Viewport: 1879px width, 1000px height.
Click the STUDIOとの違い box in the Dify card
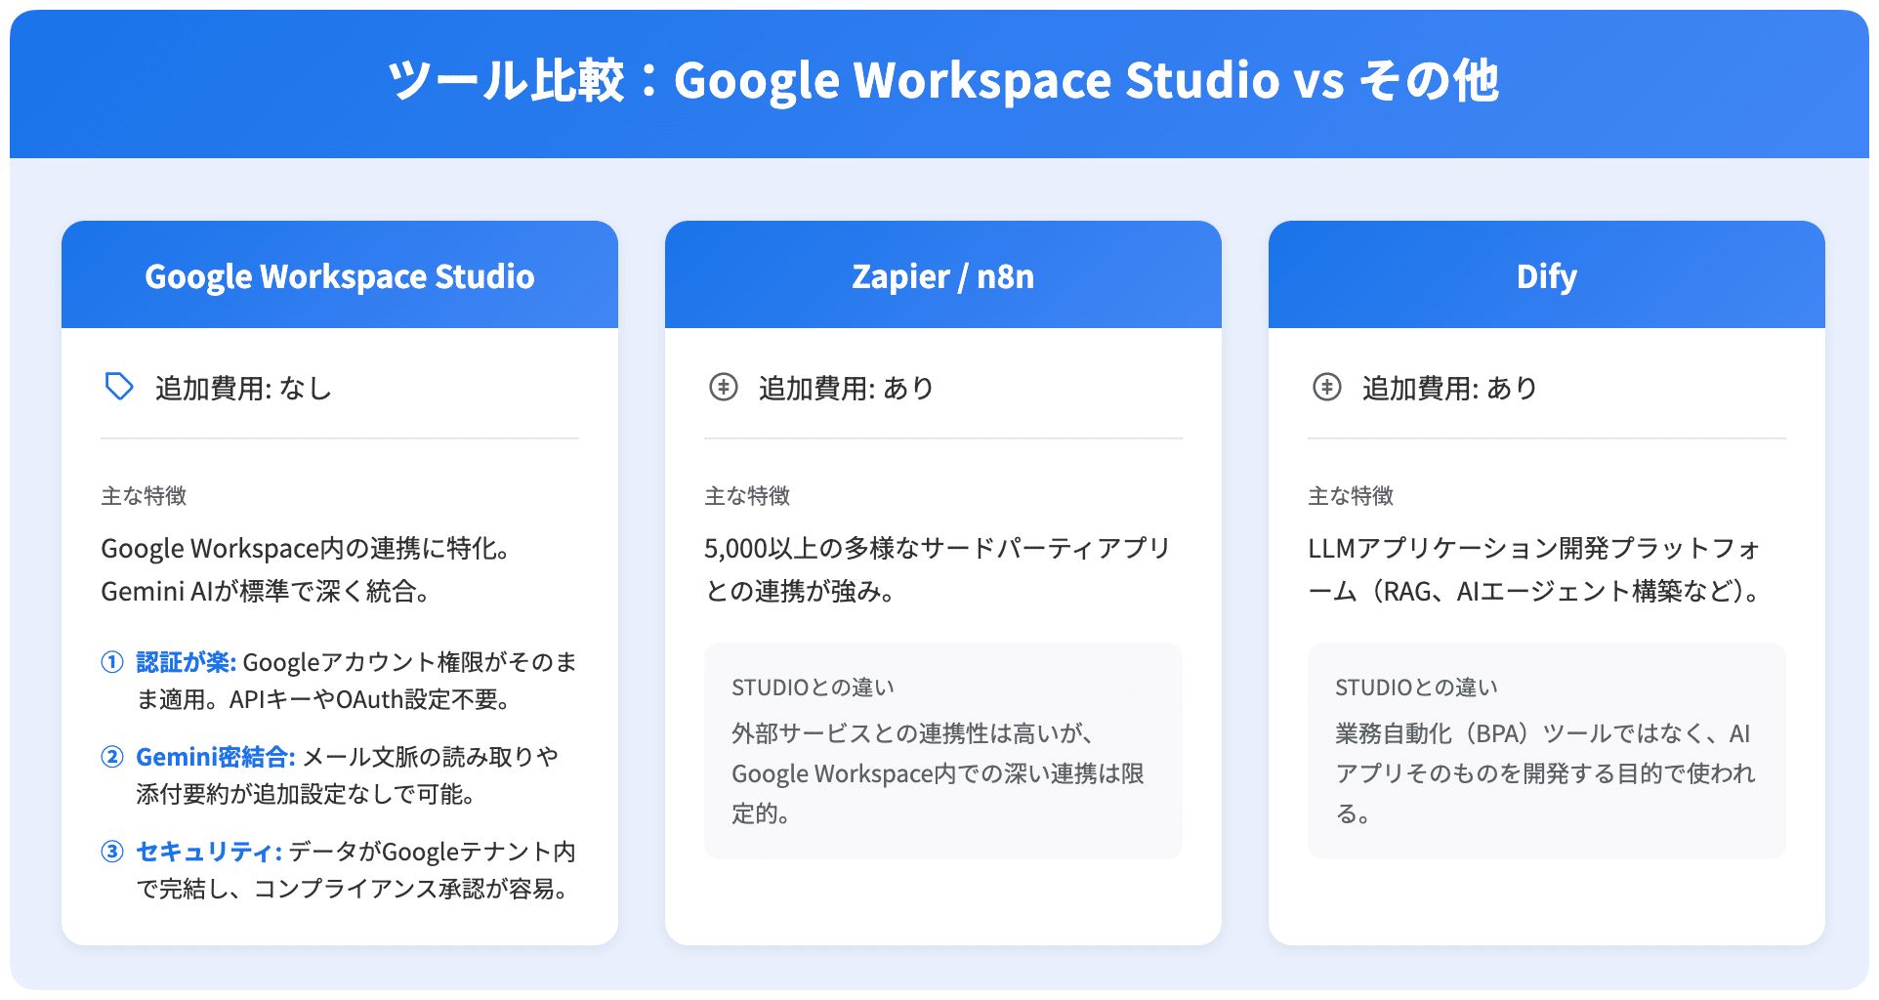click(1546, 751)
